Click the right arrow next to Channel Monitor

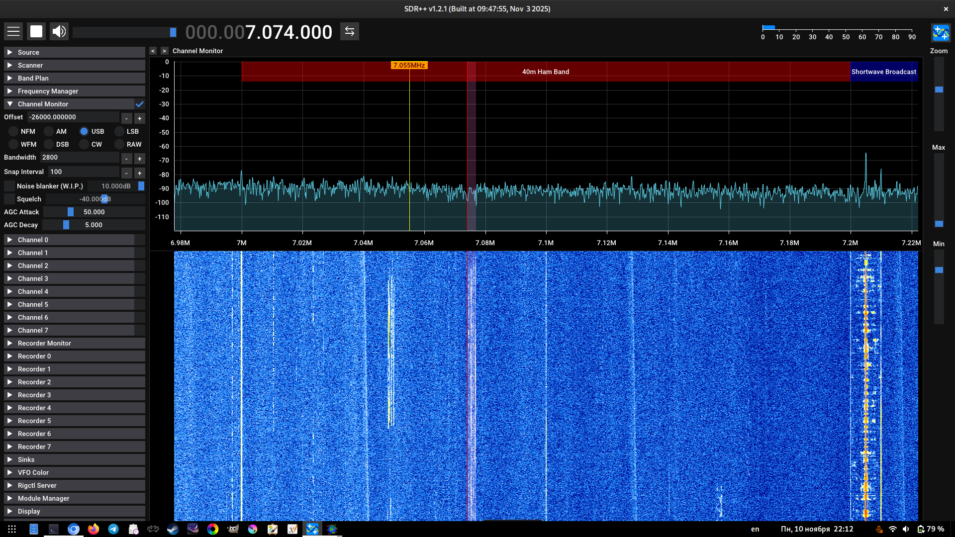[164, 51]
